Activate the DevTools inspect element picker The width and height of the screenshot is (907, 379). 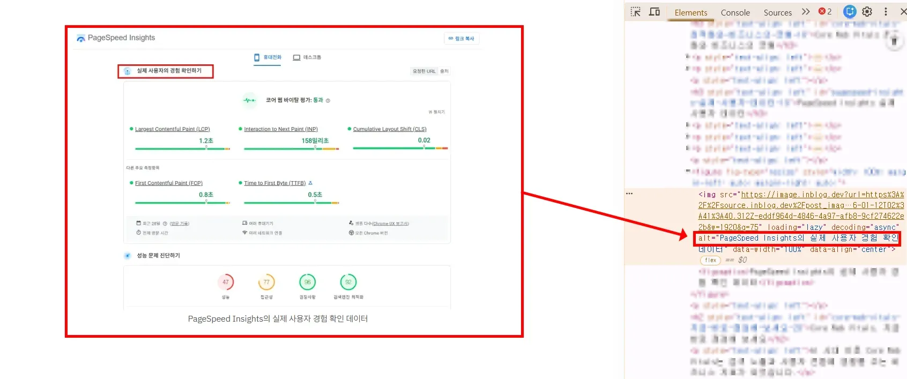click(636, 12)
